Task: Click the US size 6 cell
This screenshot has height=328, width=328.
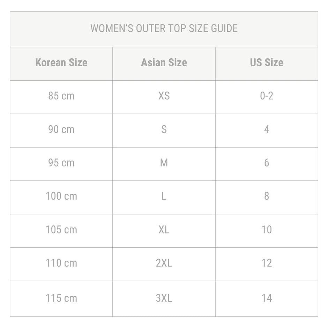Action: [267, 163]
